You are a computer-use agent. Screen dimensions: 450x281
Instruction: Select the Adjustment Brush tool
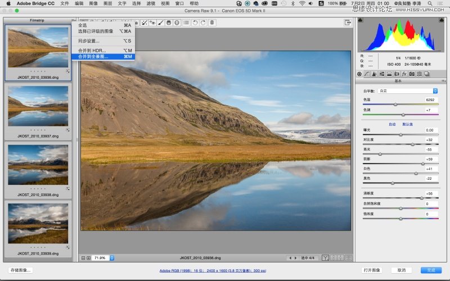pos(160,22)
